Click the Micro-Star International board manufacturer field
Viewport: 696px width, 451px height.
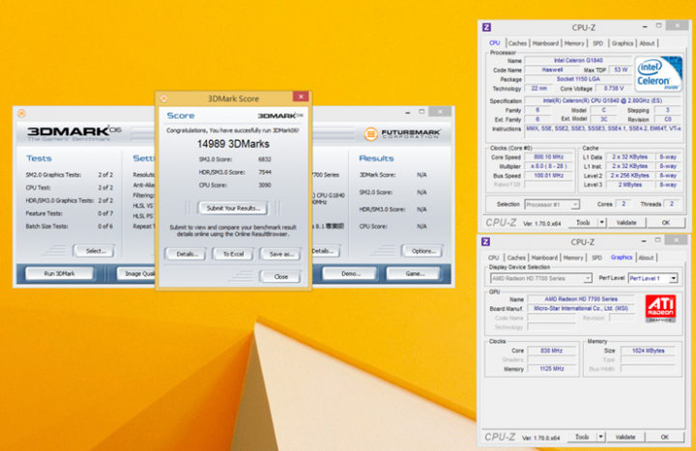[581, 308]
